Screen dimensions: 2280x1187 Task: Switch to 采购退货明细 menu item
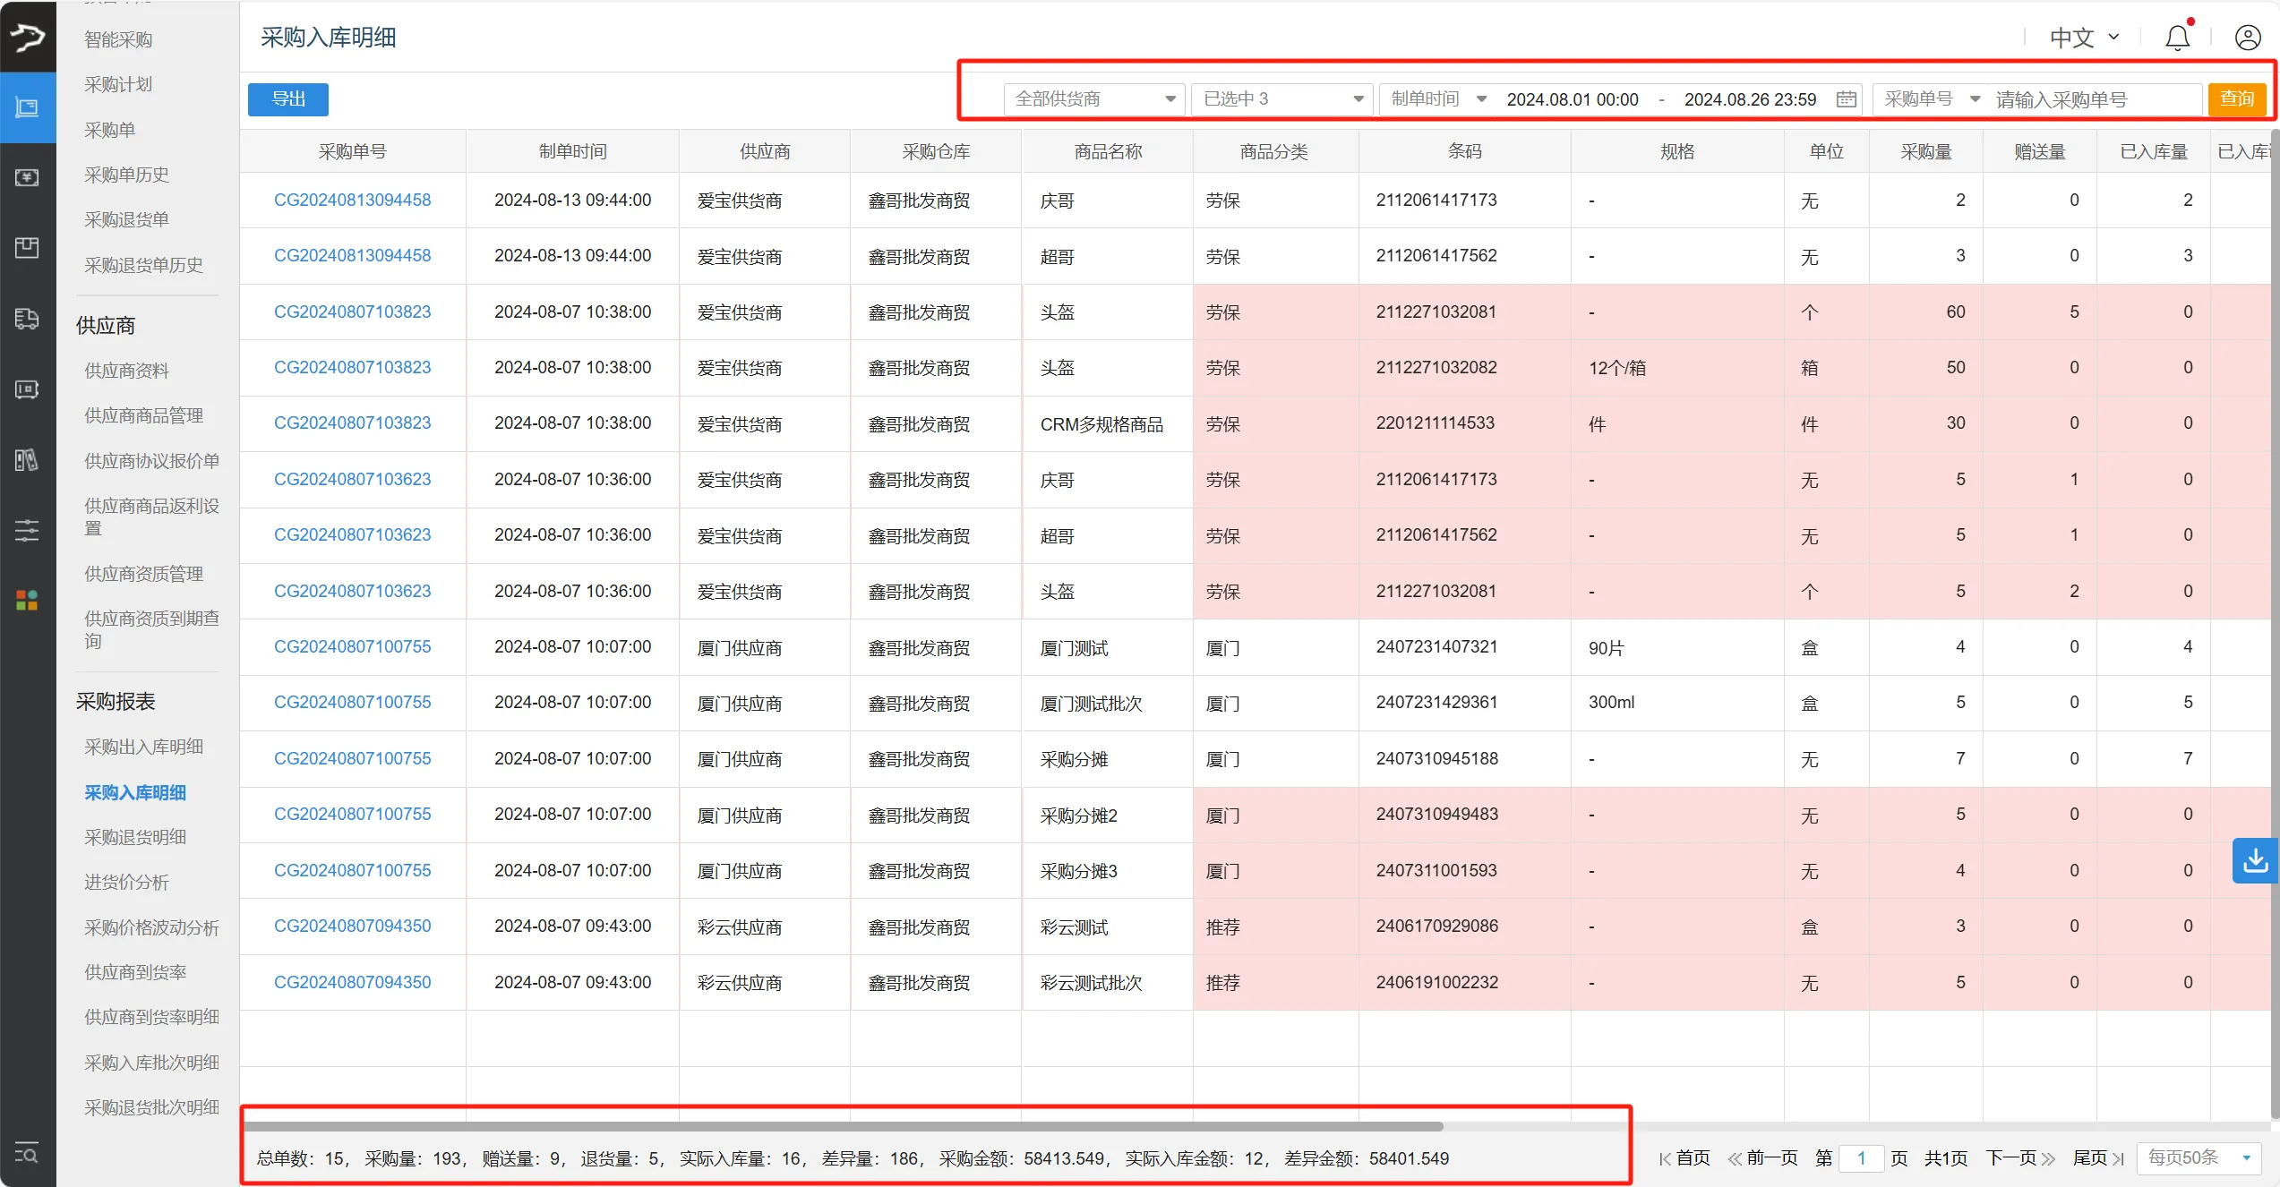pyautogui.click(x=133, y=836)
